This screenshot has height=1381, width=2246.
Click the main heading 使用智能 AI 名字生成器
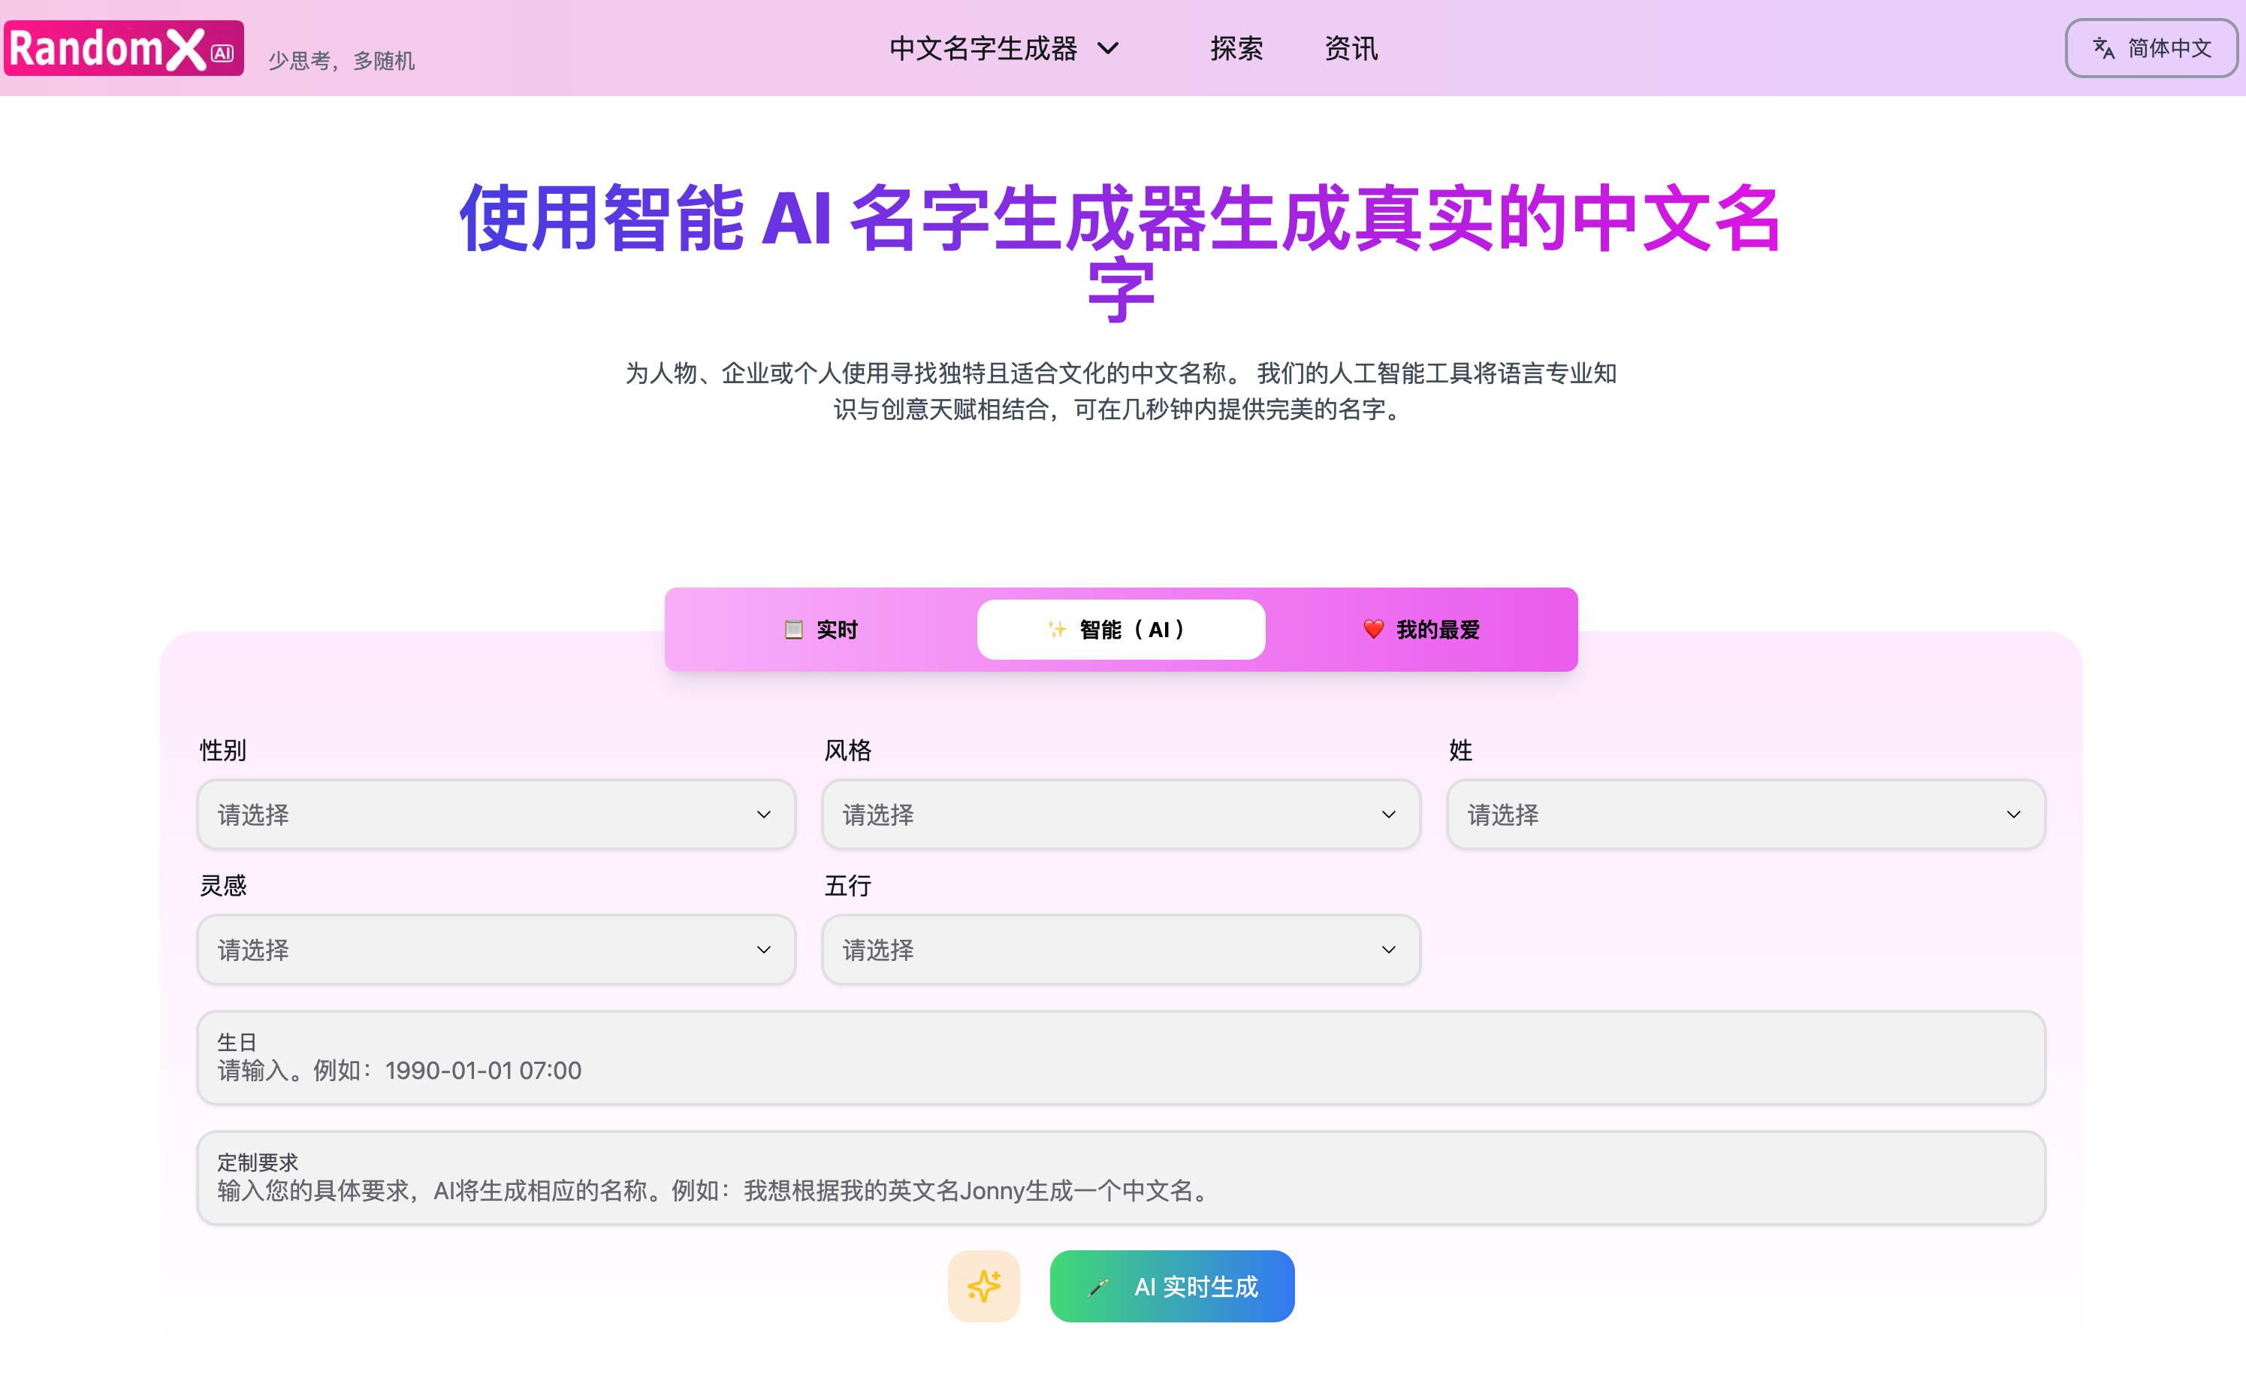[x=1121, y=253]
